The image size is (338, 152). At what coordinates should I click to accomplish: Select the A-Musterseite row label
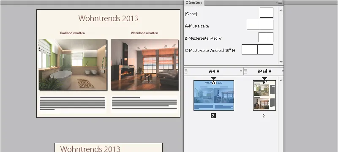pos(197,26)
